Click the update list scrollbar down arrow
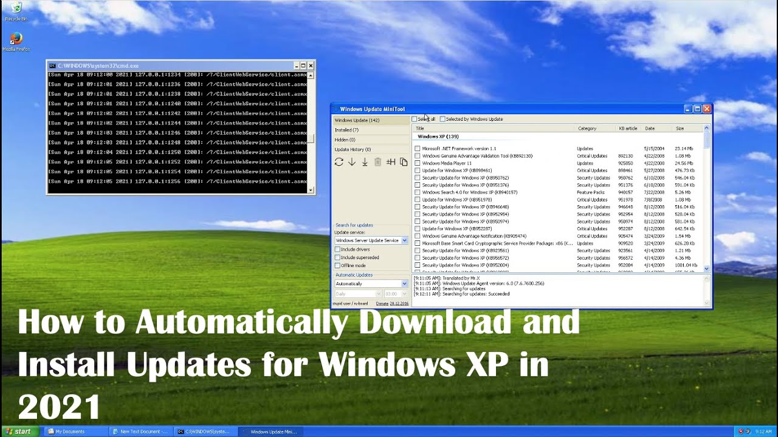 pyautogui.click(x=706, y=268)
